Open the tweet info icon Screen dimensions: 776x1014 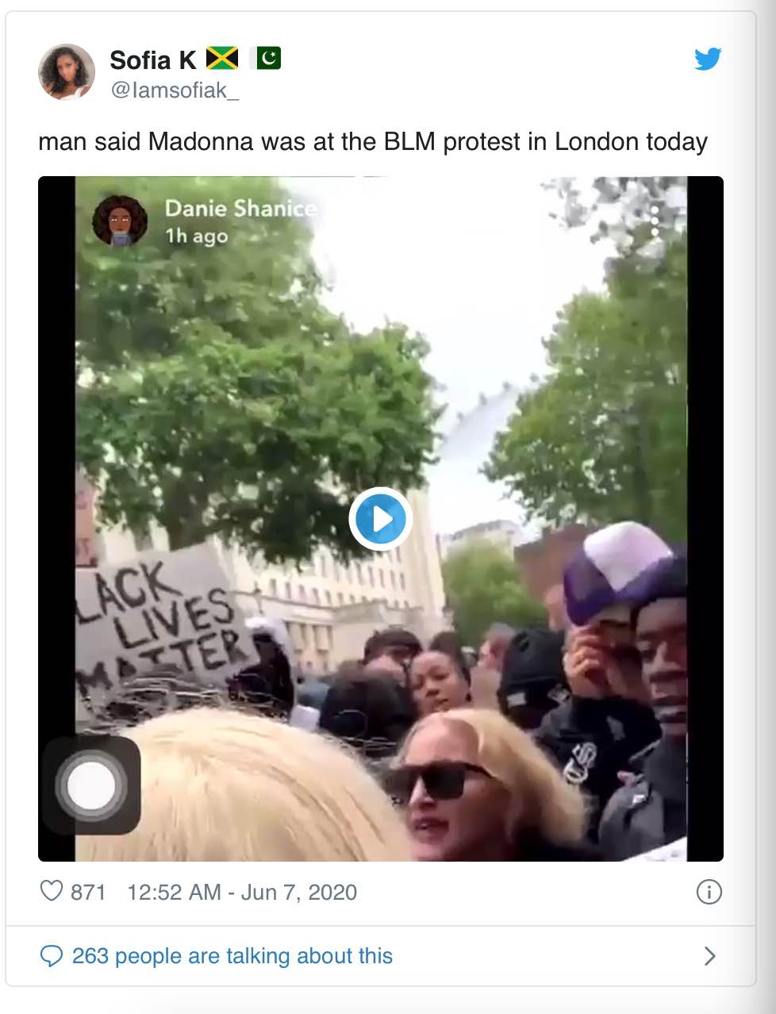tap(709, 892)
